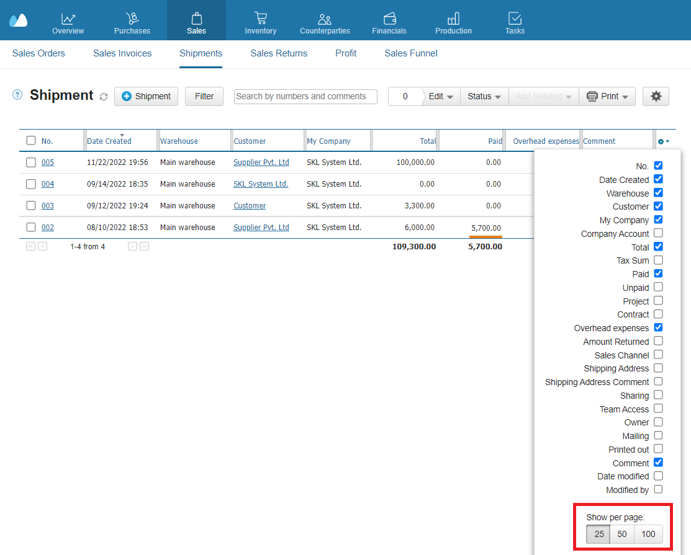
Task: Enable Tax Sum column
Action: click(658, 260)
